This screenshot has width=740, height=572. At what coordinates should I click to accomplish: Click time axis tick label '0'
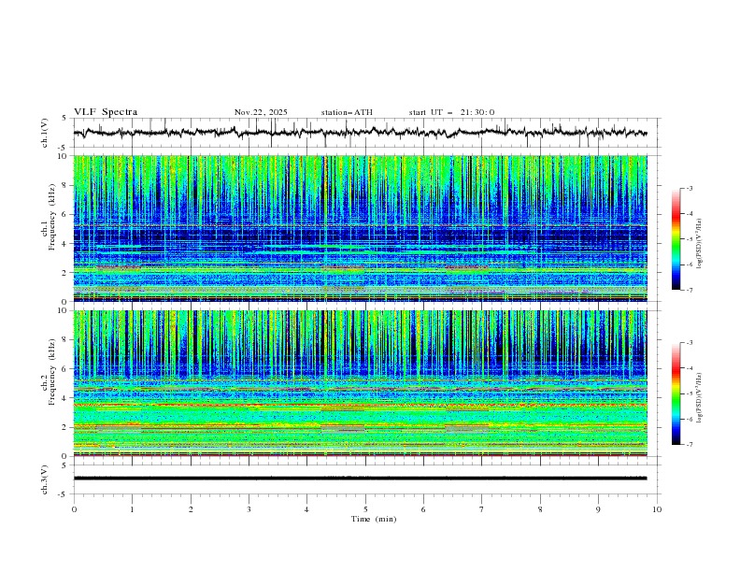pos(74,509)
